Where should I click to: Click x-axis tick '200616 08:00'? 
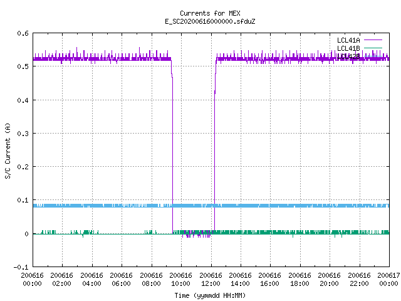[151, 280]
